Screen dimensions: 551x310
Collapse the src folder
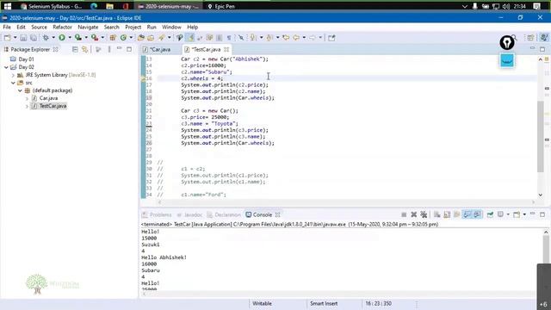13,83
